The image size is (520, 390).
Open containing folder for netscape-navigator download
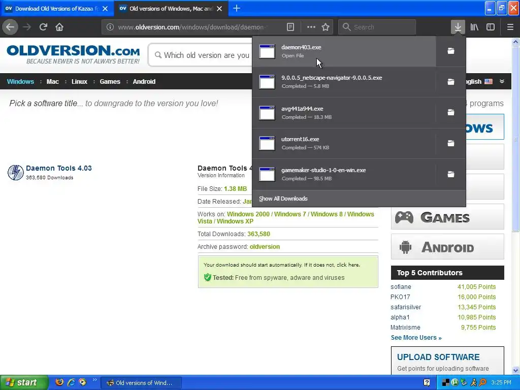coord(451,82)
